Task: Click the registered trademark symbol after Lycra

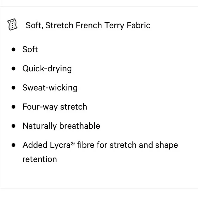Action: pyautogui.click(x=73, y=143)
